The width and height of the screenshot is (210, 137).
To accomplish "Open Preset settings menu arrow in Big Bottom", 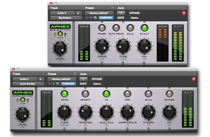I will point(113,8).
